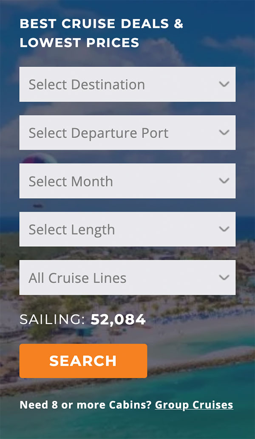Follow the Group Cruises link
Viewport: 255px width, 439px height.
(x=194, y=405)
